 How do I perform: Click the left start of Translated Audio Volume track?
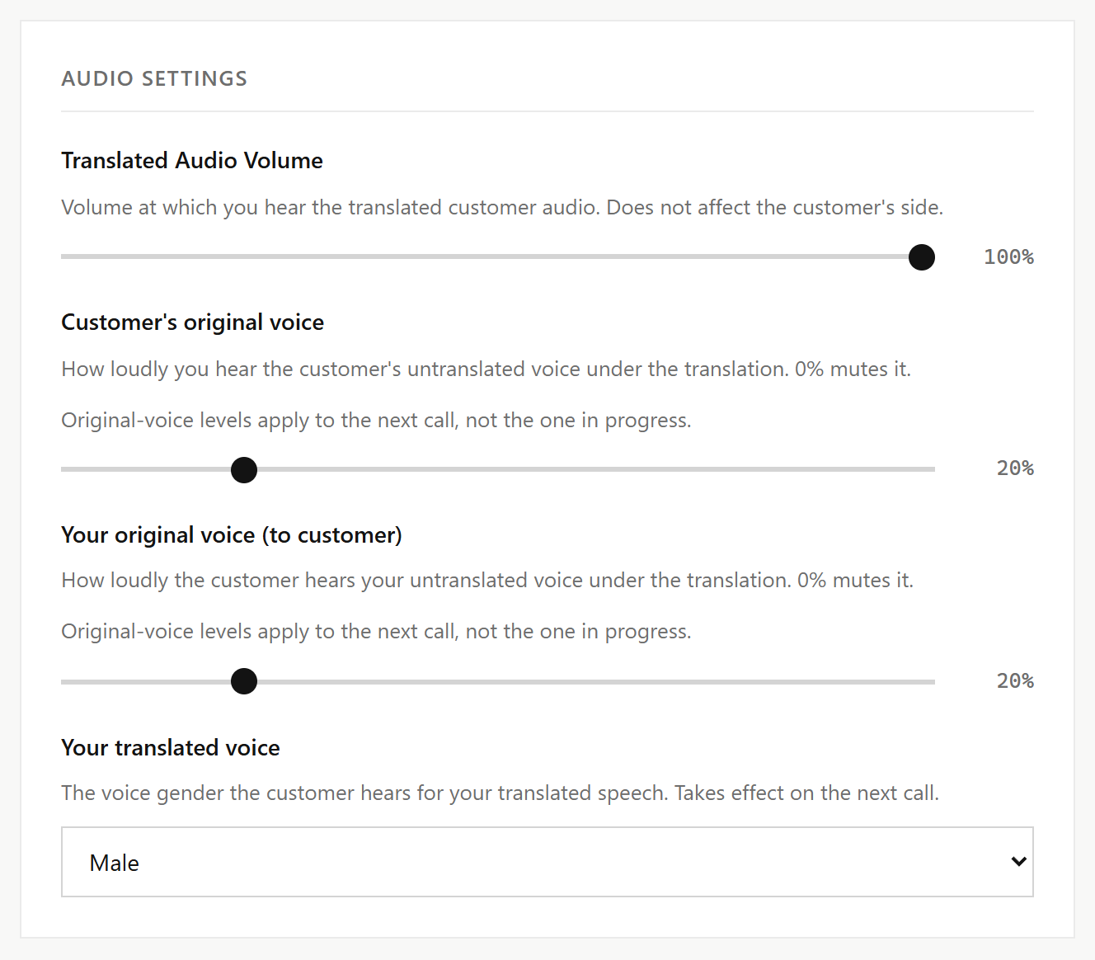(66, 256)
